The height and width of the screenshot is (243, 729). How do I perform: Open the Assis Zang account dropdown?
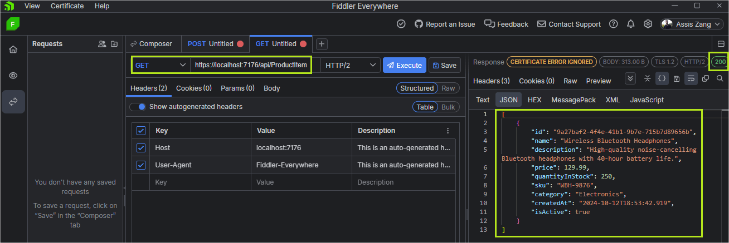click(692, 24)
